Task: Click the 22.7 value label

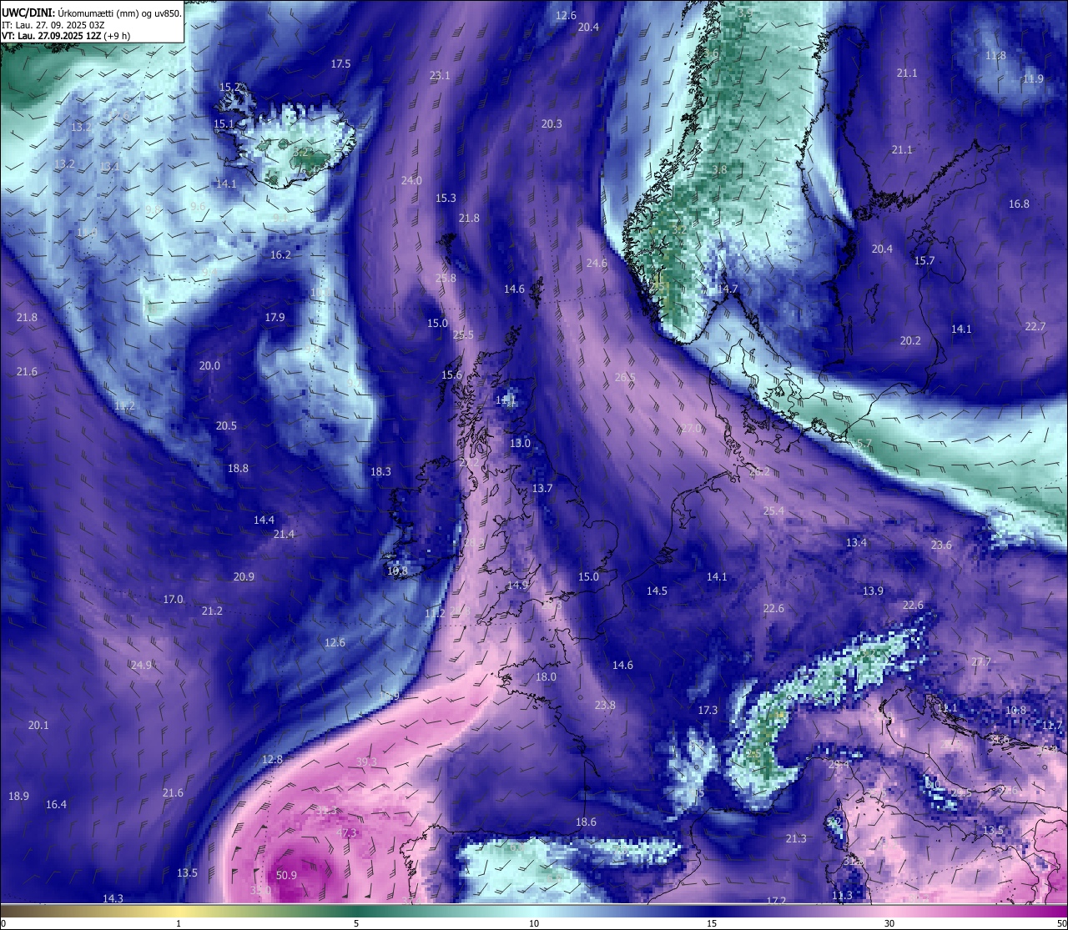Action: click(x=1035, y=326)
